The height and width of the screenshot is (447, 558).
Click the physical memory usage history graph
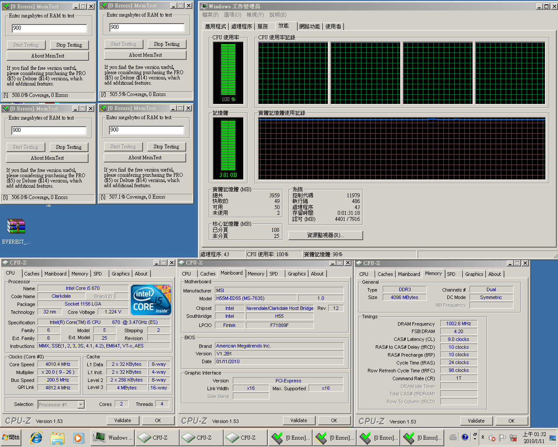401,149
